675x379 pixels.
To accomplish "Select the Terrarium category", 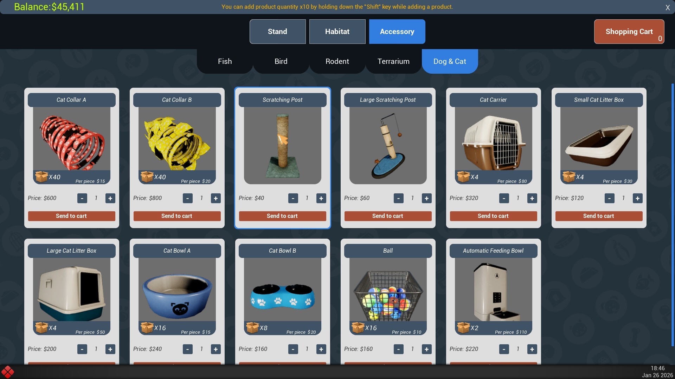I will (393, 61).
